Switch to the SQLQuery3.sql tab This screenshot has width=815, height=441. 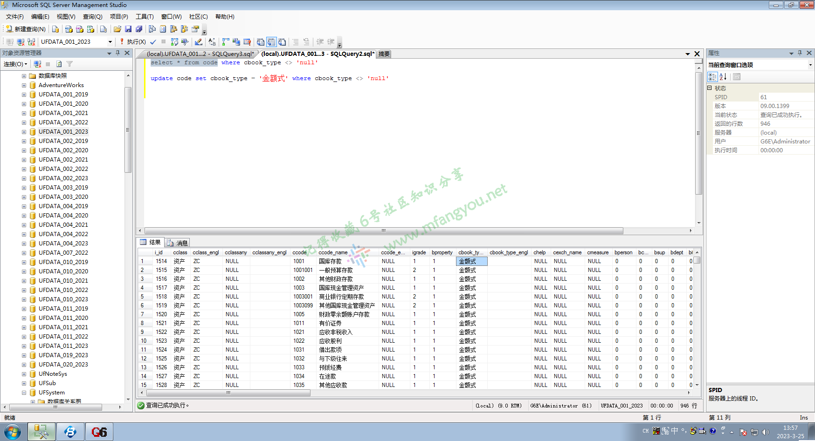tap(200, 54)
